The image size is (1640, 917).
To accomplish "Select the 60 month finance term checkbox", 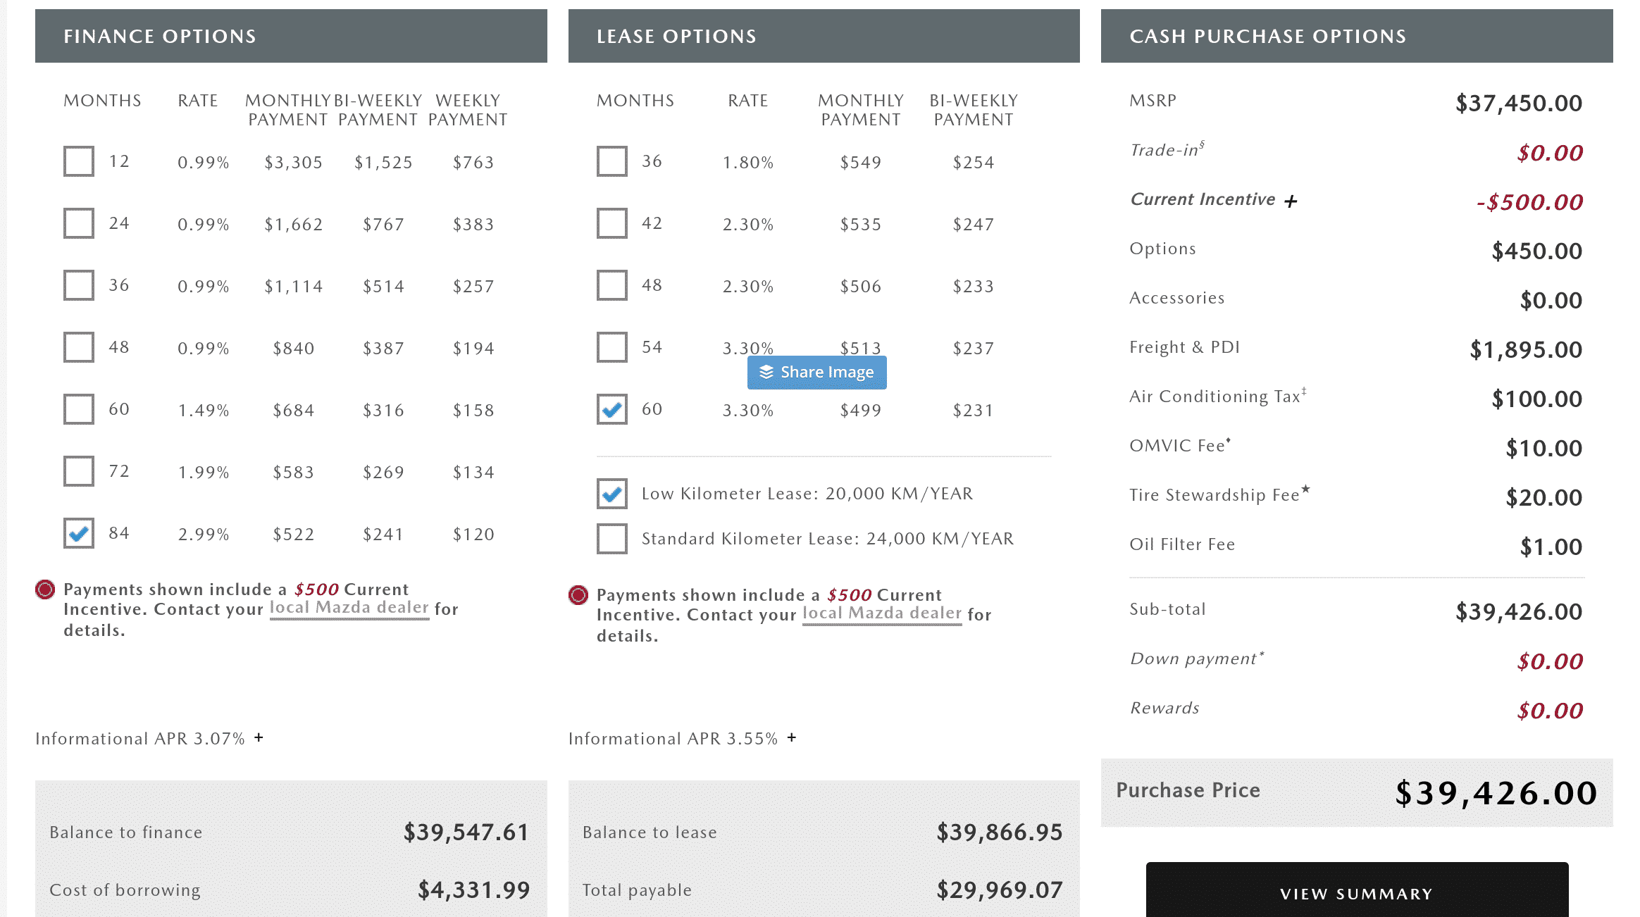I will (x=79, y=409).
